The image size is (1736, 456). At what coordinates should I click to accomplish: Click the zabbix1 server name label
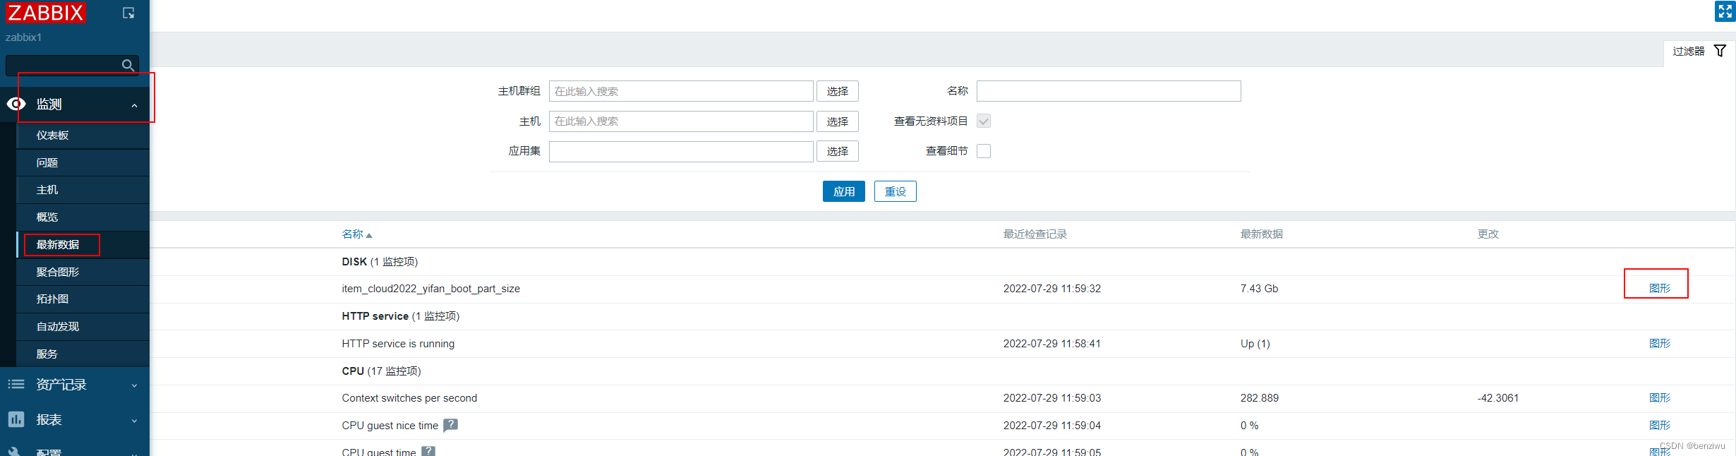tap(23, 37)
